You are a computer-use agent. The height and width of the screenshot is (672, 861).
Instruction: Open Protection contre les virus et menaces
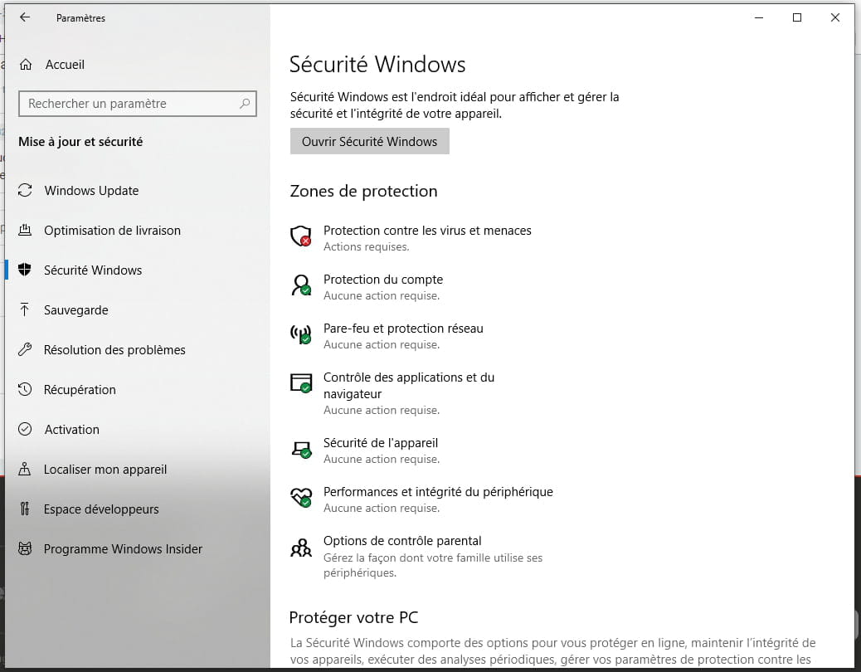pos(427,231)
